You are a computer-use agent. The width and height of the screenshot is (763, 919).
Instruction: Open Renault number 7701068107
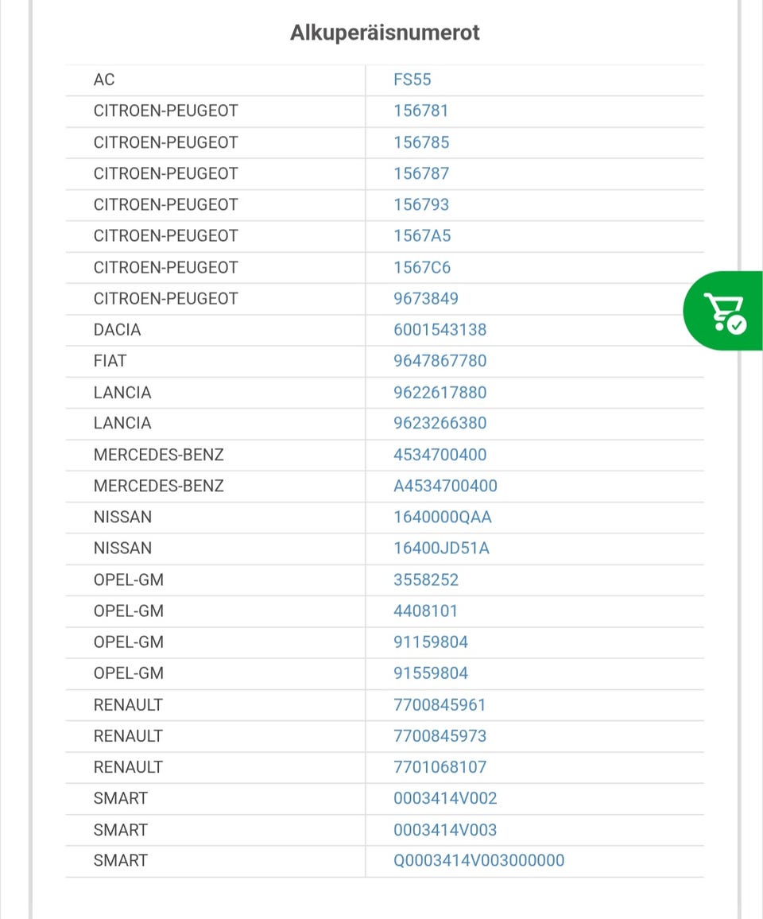click(440, 767)
